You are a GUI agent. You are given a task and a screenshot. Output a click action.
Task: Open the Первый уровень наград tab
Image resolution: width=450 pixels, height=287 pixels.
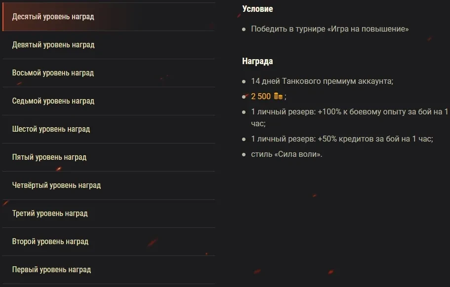[x=51, y=270]
